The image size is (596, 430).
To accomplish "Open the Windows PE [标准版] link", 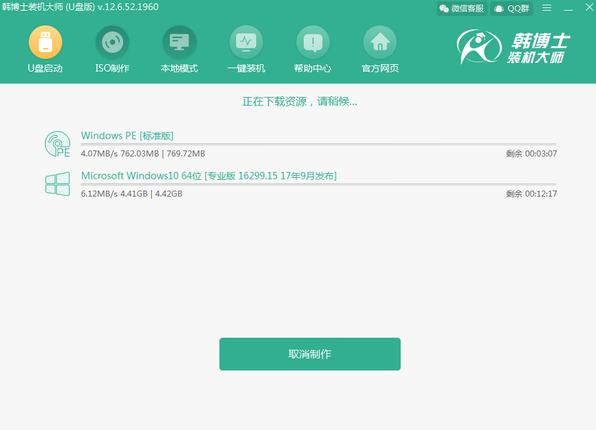I will [126, 135].
